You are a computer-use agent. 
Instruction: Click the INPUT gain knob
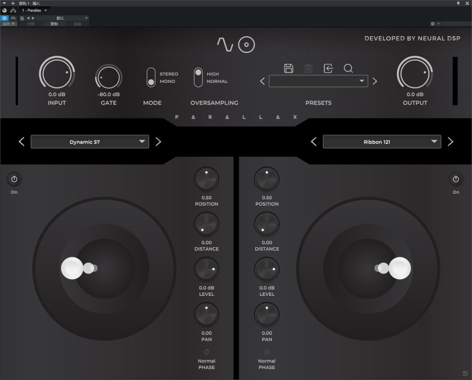point(57,73)
